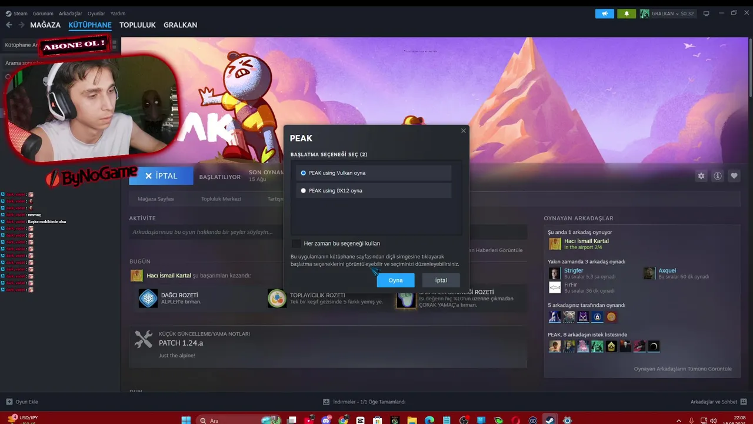Screen dimensions: 753x424
Task: Open the Oyunlar menu
Action: click(x=96, y=14)
